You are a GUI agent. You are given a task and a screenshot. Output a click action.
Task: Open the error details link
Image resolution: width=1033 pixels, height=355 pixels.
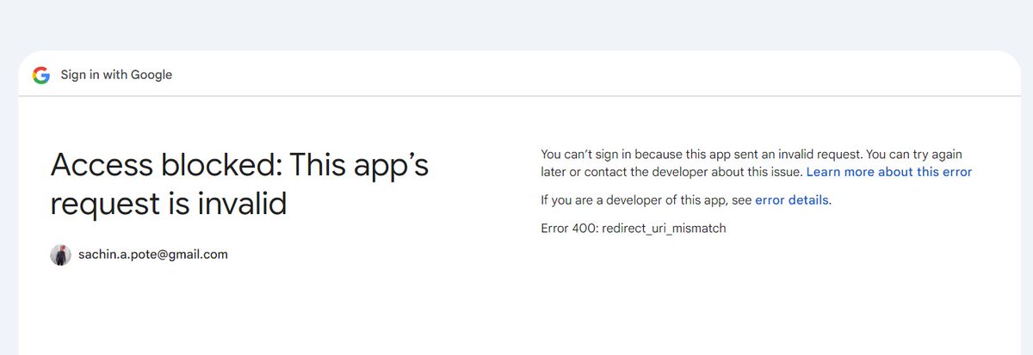pyautogui.click(x=792, y=200)
